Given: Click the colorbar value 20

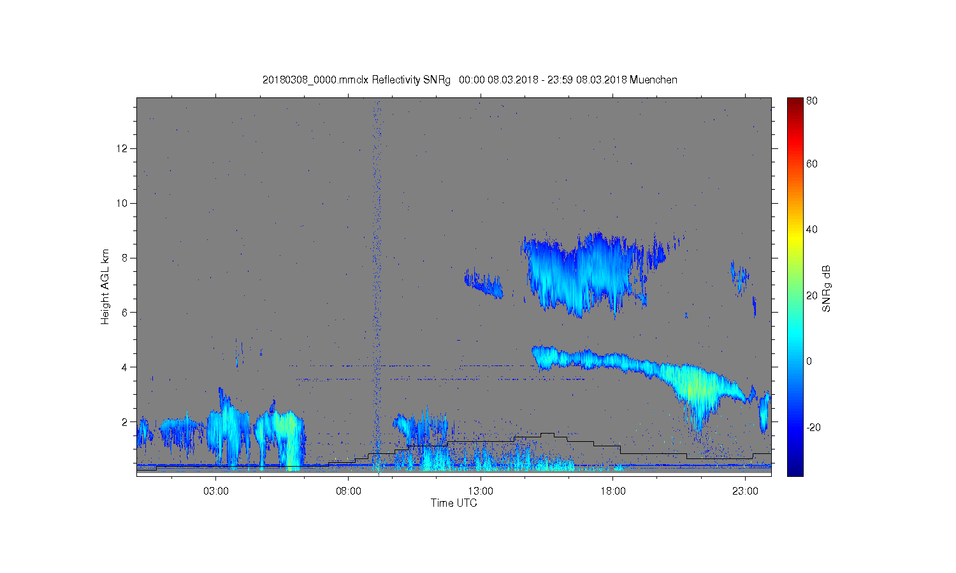Looking at the screenshot, I should (812, 295).
